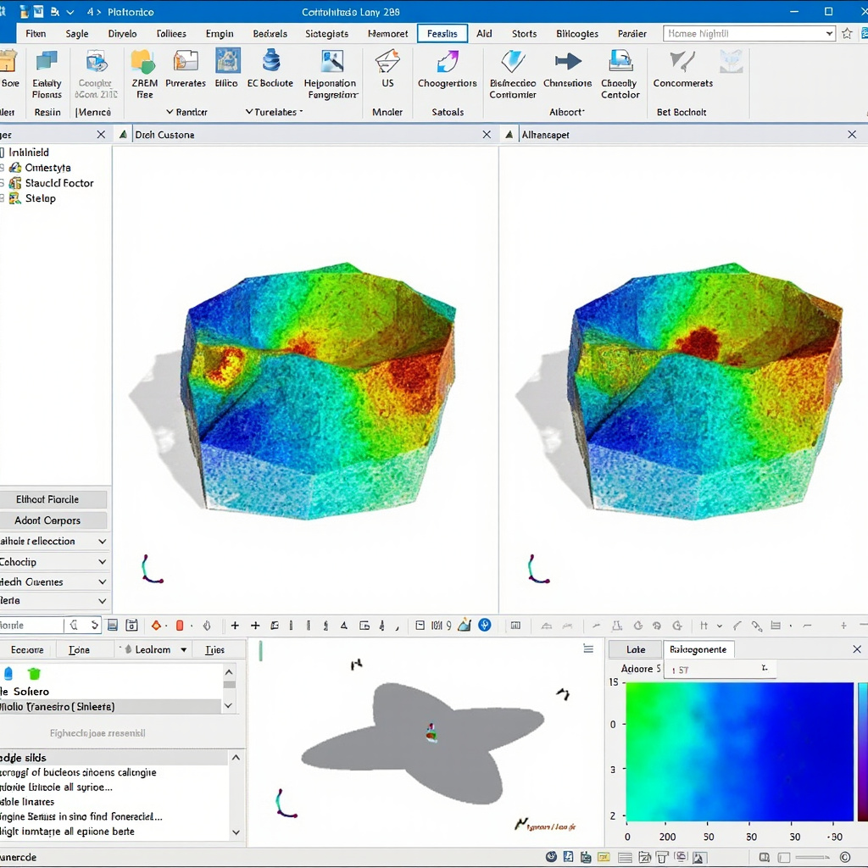Click the ZREM Fiee ribbon icon

click(143, 62)
